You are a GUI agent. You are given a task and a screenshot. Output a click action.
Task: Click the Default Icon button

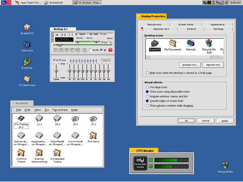213,65
